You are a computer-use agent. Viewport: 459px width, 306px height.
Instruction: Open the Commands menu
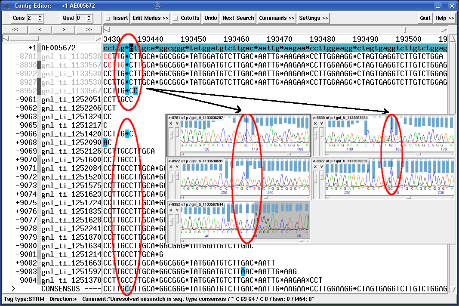click(276, 18)
